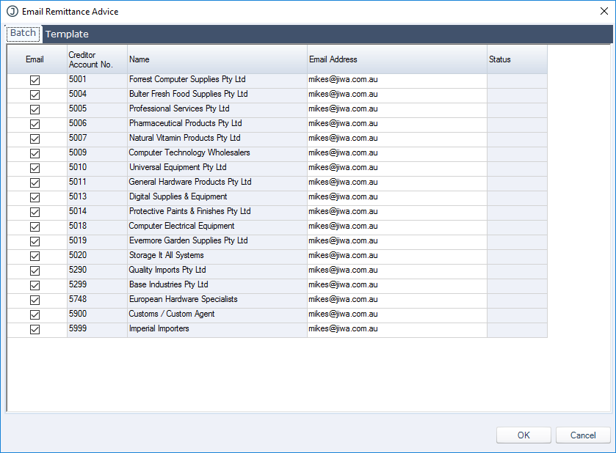Viewport: 616px width, 453px height.
Task: Sort by the Name column header
Action: (217, 59)
